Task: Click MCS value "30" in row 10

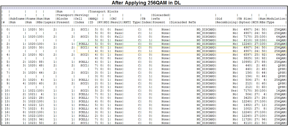Action: click(256, 91)
